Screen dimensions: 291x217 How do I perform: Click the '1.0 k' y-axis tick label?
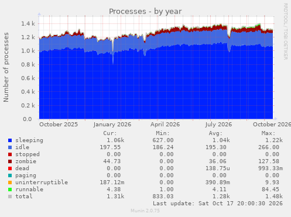[28, 51]
